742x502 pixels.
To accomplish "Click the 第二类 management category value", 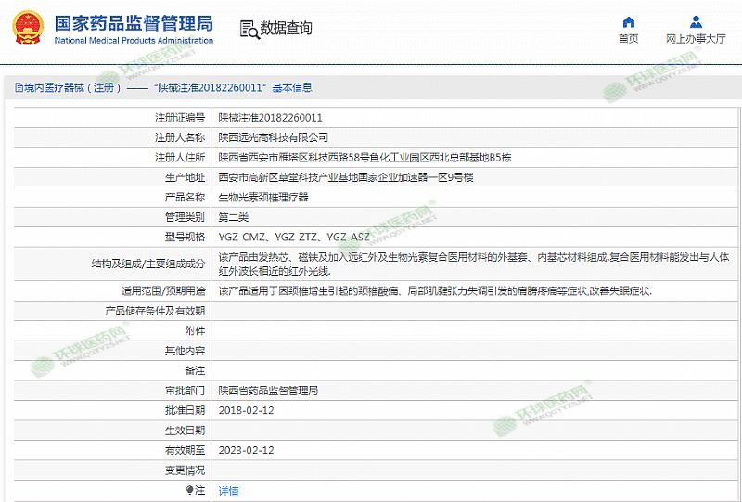I will [234, 217].
